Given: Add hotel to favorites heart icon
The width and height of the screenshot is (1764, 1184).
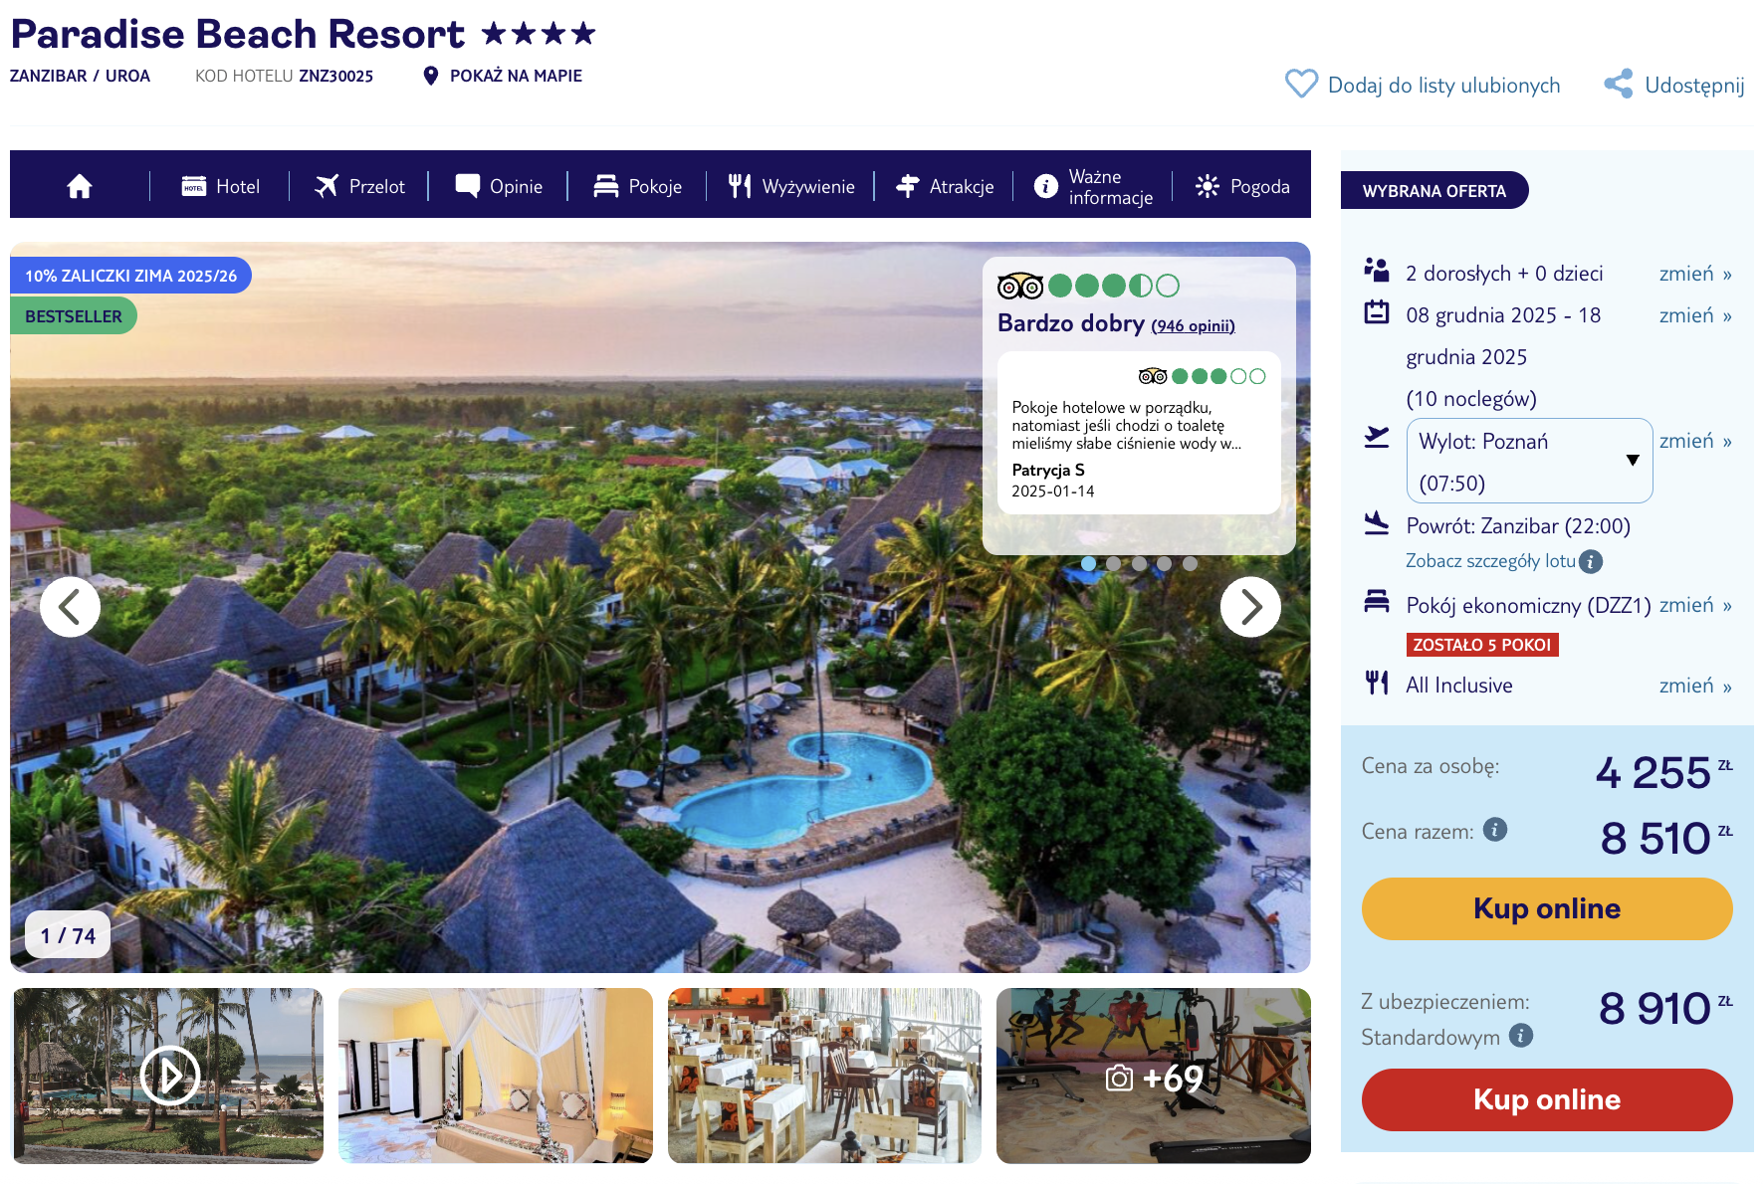Looking at the screenshot, I should (1301, 84).
